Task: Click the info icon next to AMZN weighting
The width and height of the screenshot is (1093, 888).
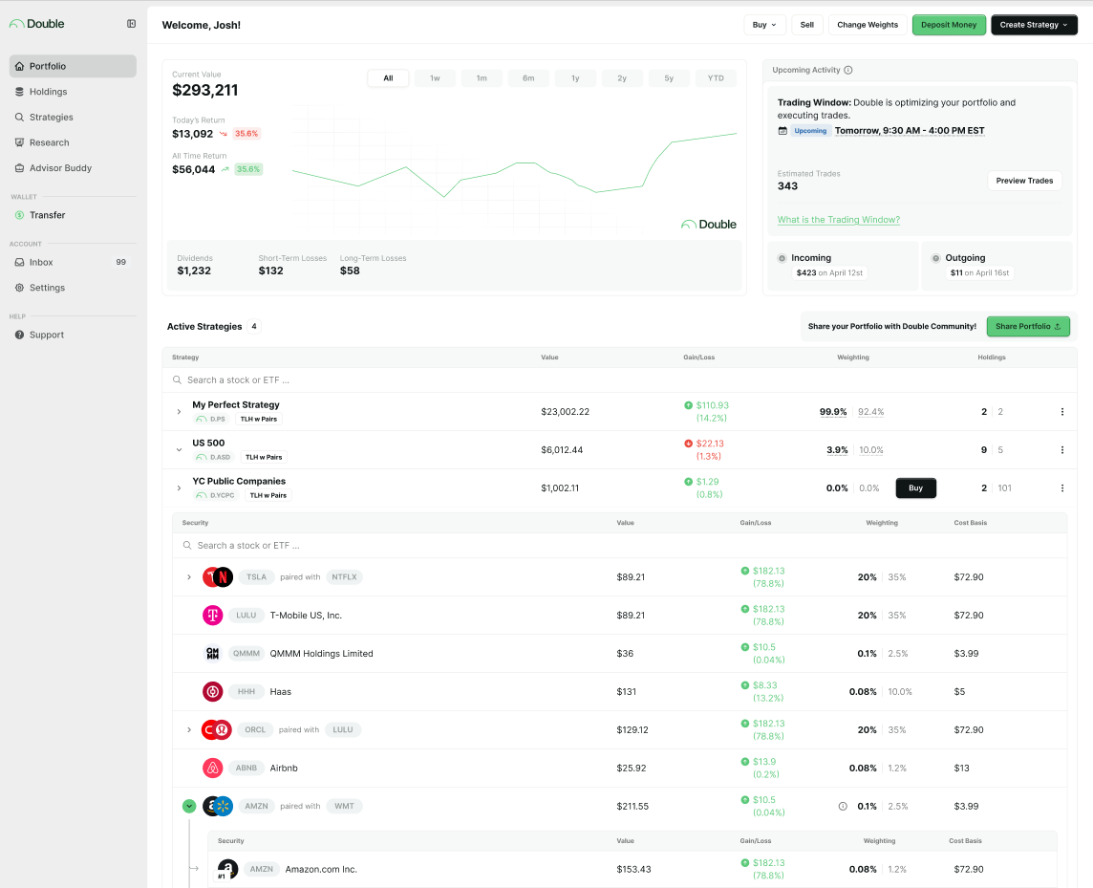Action: (x=842, y=806)
